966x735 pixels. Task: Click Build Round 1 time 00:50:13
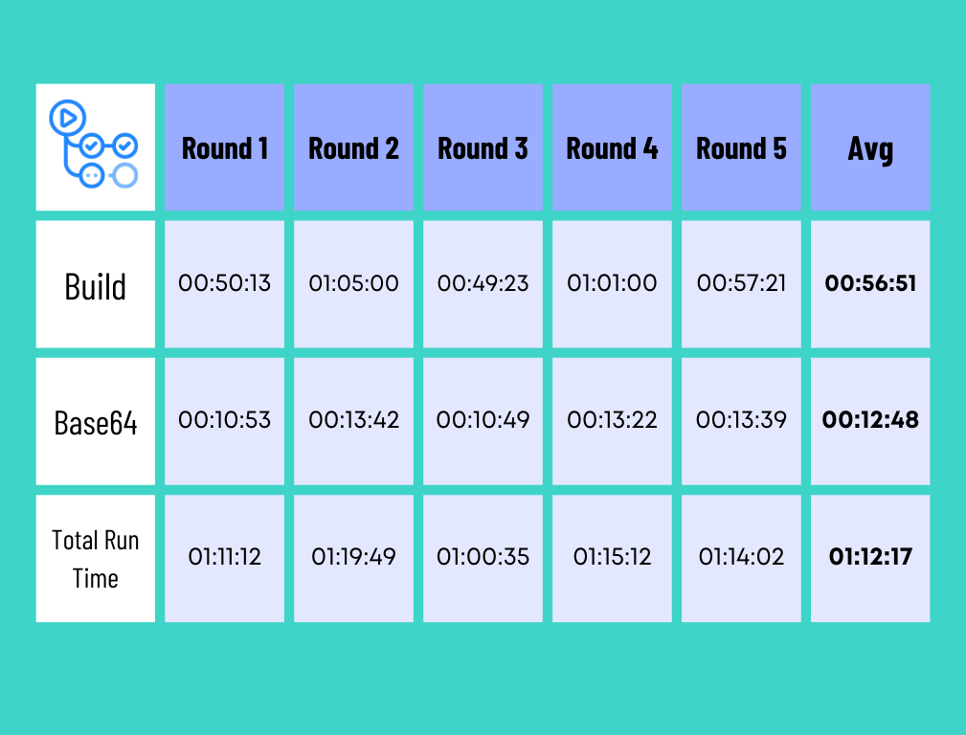225,283
